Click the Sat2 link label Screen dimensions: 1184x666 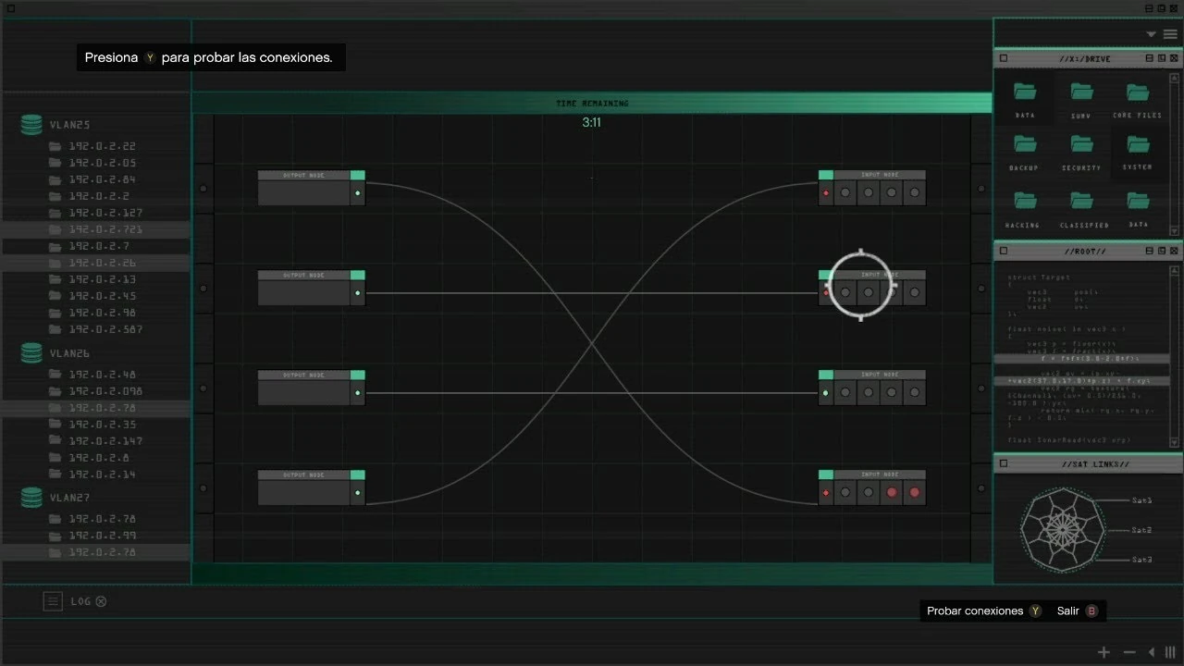(x=1142, y=530)
